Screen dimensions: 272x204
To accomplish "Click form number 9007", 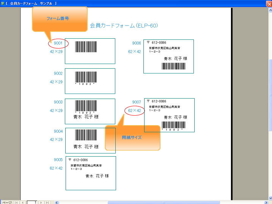I will pyautogui.click(x=137, y=102).
